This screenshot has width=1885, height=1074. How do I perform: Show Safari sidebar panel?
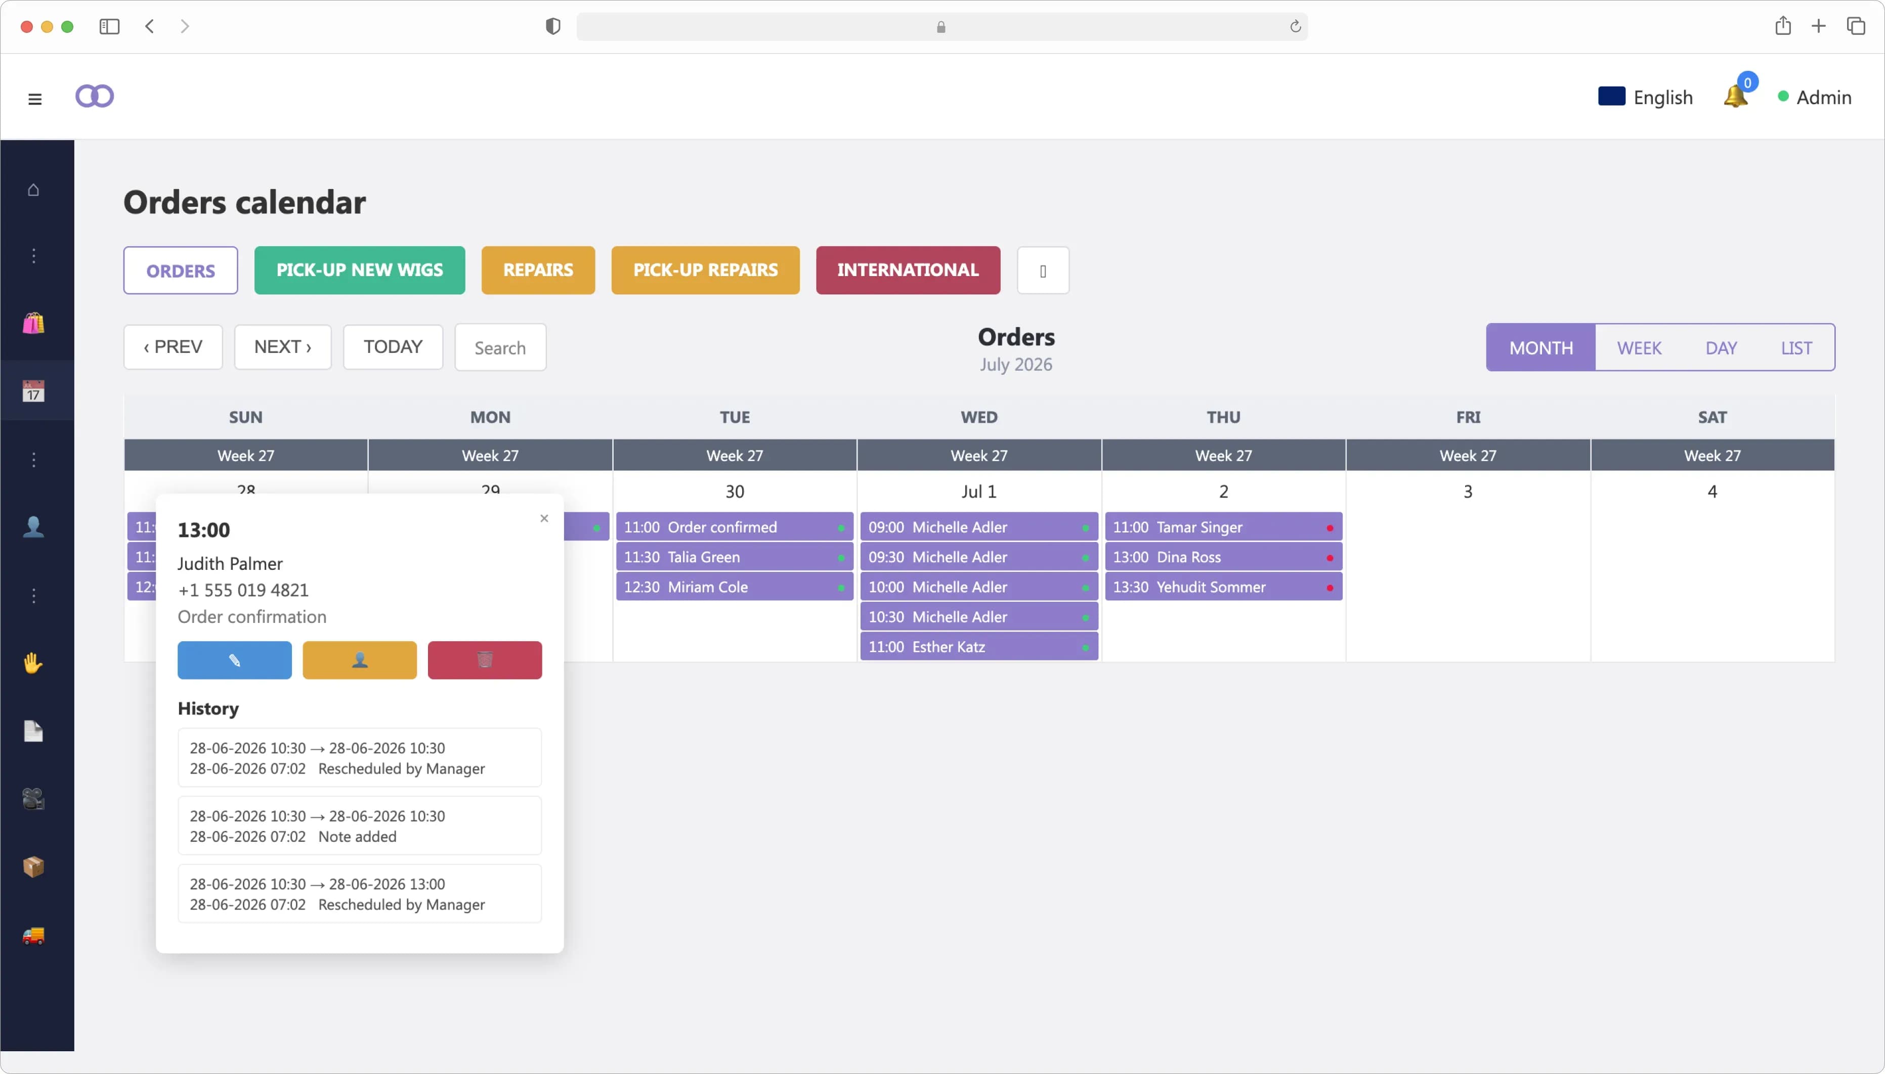pos(109,27)
